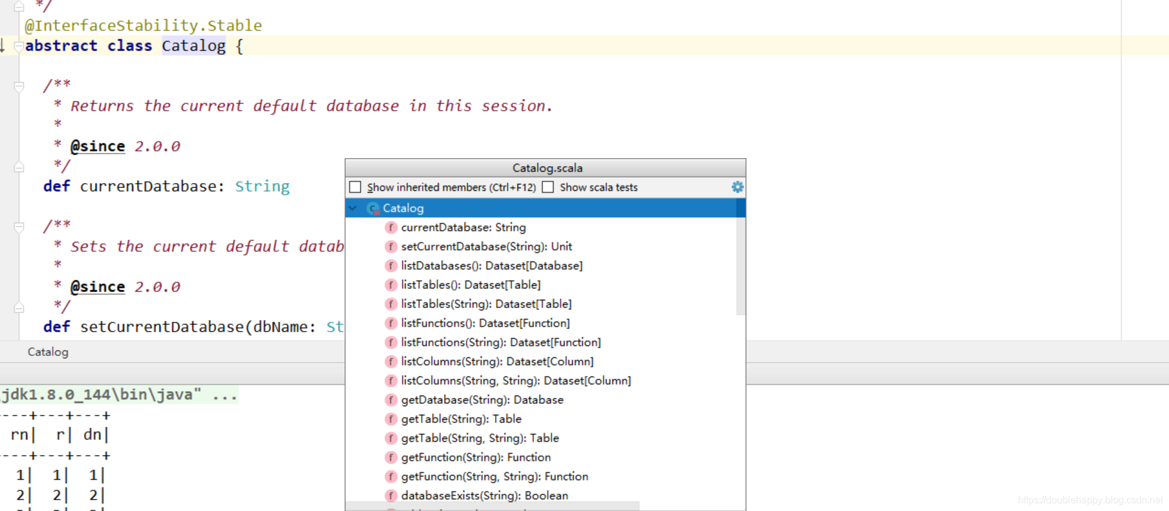1169x511 pixels.
Task: Select databaseExists(String): Boolean entry
Action: pyautogui.click(x=485, y=496)
